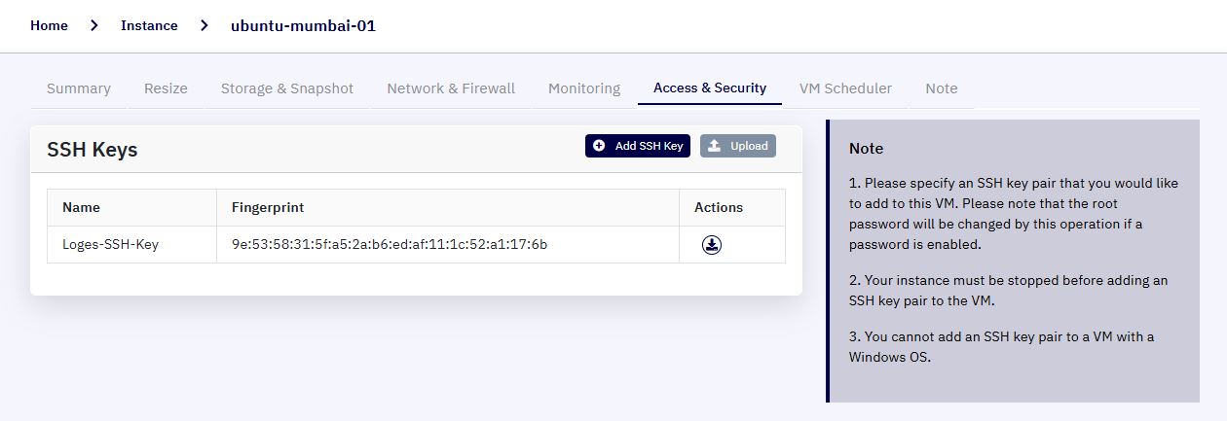The image size is (1227, 421).
Task: Select the Access & Security tab
Action: click(x=710, y=88)
